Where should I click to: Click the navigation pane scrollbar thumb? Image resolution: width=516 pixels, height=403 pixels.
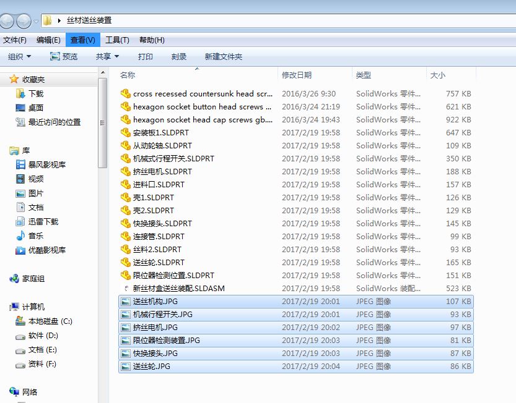pyautogui.click(x=103, y=123)
